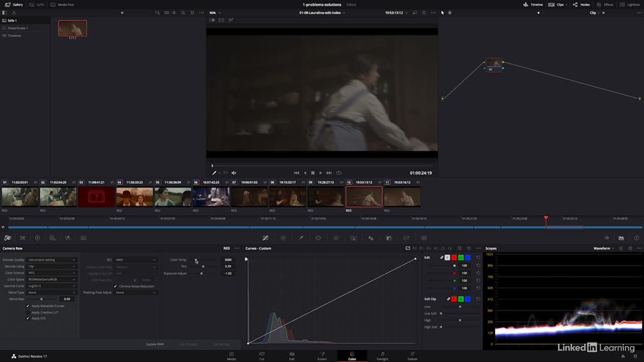Uncheck Apply Metadata Curves
Viewport: 644px width, 362px height.
(28, 306)
